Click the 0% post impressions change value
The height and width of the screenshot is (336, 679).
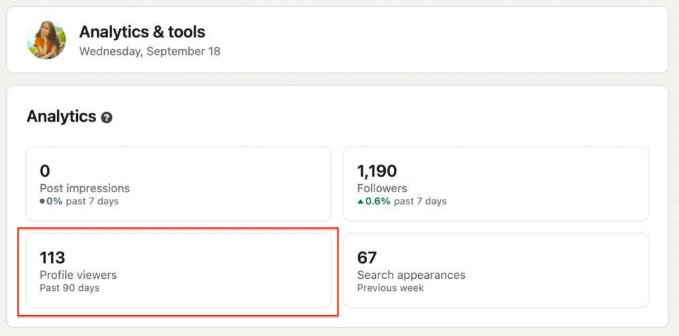55,202
